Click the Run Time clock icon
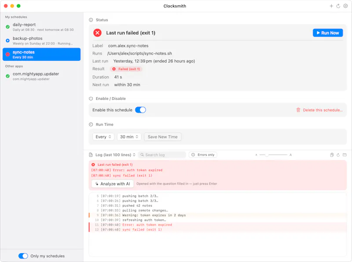Viewport: 352px width, 262px height. pyautogui.click(x=91, y=124)
